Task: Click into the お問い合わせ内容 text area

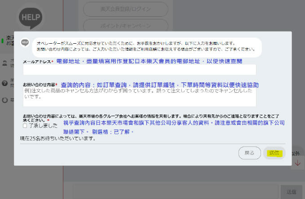Action: 139,97
